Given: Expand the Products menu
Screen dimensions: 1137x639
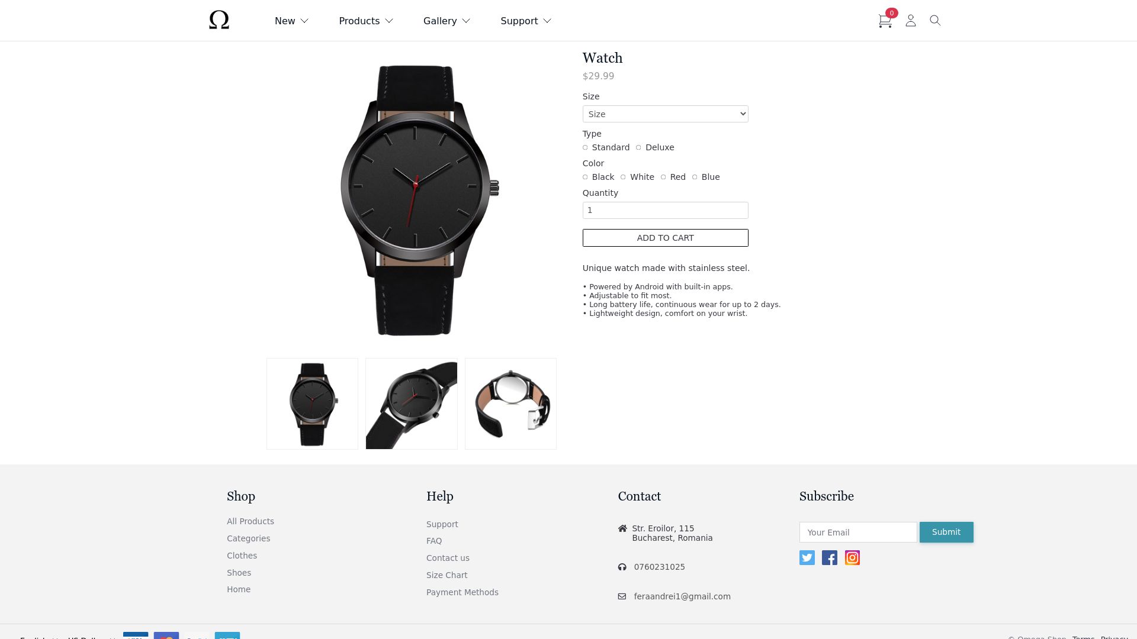Looking at the screenshot, I should coord(366,21).
